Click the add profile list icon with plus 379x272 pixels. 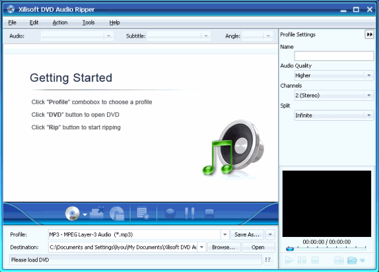143,213
